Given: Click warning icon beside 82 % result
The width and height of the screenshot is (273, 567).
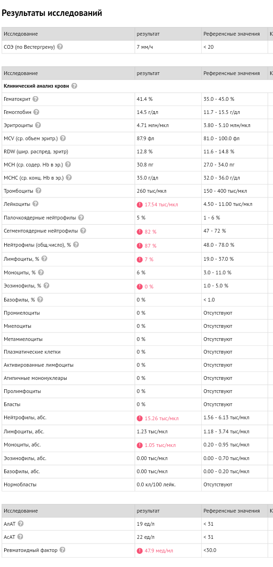Looking at the screenshot, I should (140, 232).
